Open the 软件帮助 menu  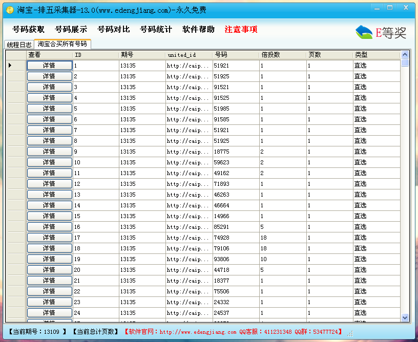point(198,30)
